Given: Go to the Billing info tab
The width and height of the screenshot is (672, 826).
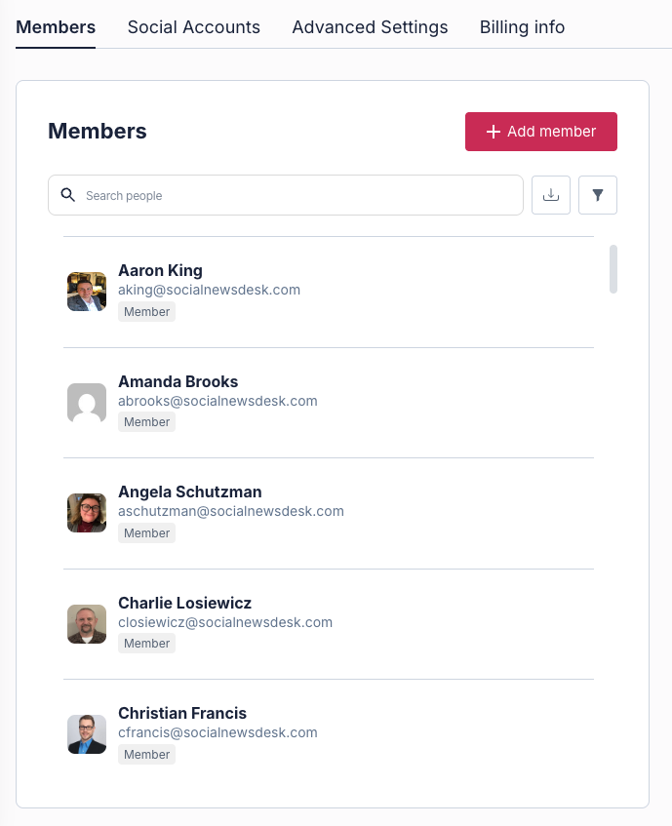Looking at the screenshot, I should [x=523, y=27].
